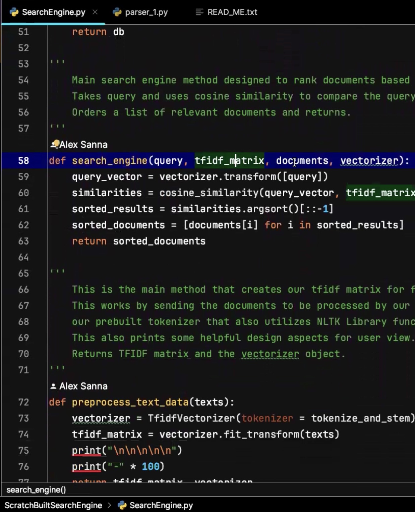The image size is (415, 512).
Task: Click Alex Sanna annotation above line 58
Action: pyautogui.click(x=83, y=145)
